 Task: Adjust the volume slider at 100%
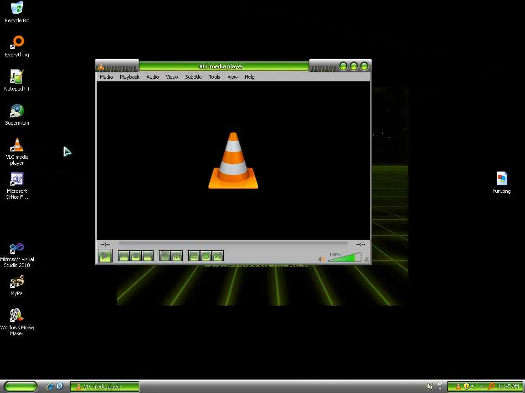pos(345,257)
